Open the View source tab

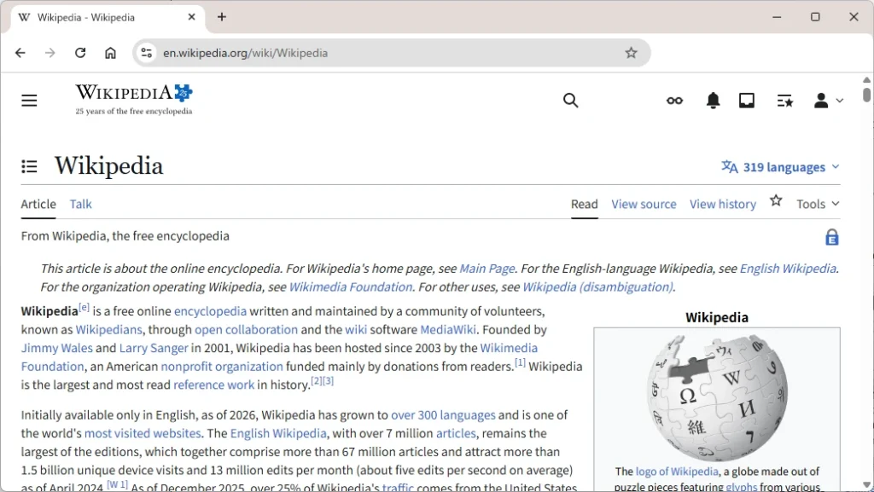click(644, 204)
